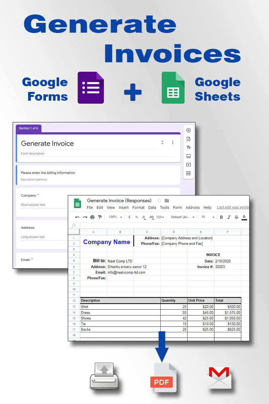269x404 pixels.
Task: Toggle Strikethrough formatting in Sheets toolbar
Action: [x=236, y=217]
